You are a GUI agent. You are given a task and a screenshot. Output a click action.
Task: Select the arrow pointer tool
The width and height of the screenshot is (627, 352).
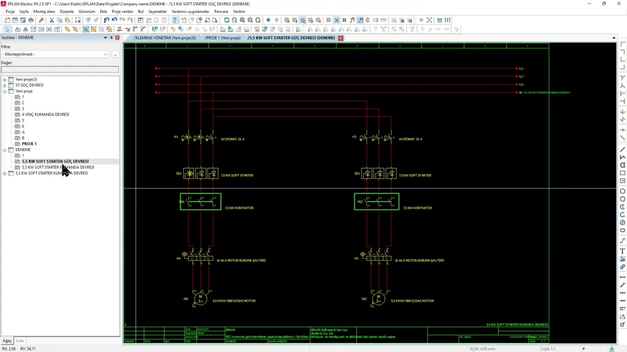click(7, 29)
